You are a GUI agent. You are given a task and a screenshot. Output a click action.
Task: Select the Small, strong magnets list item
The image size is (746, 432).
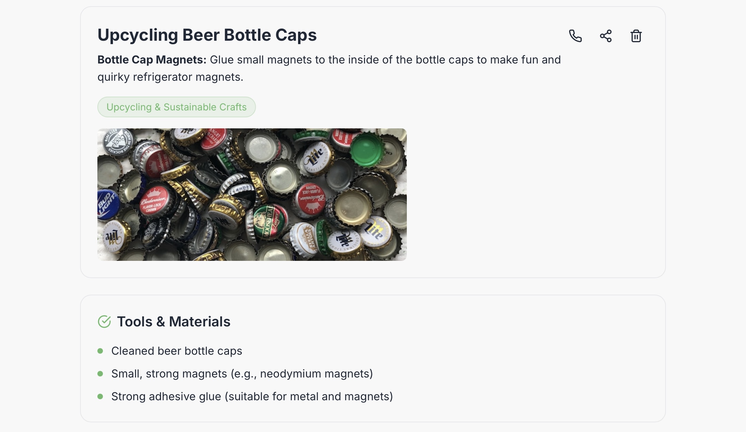click(x=242, y=374)
